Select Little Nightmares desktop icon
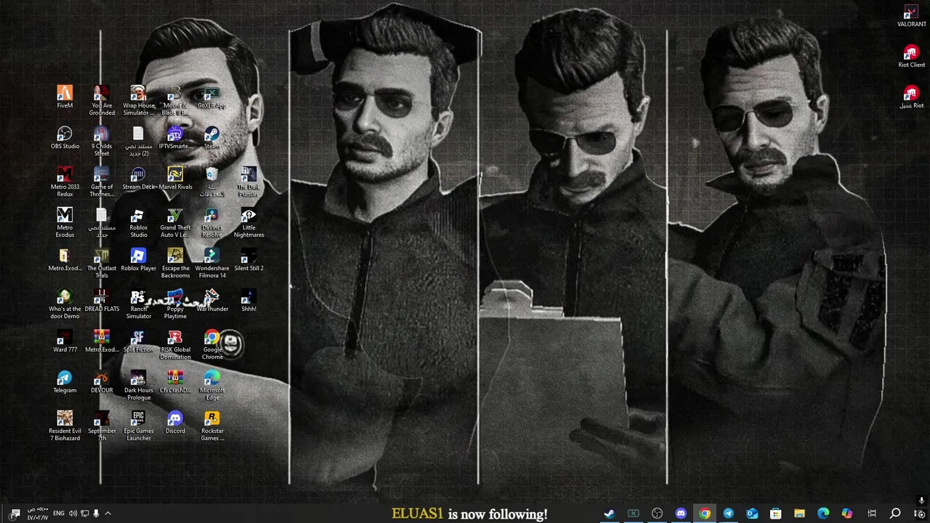 coord(248,223)
